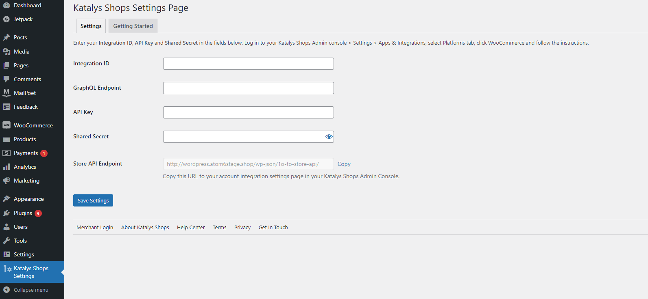Click the API Key text field

pyautogui.click(x=248, y=112)
